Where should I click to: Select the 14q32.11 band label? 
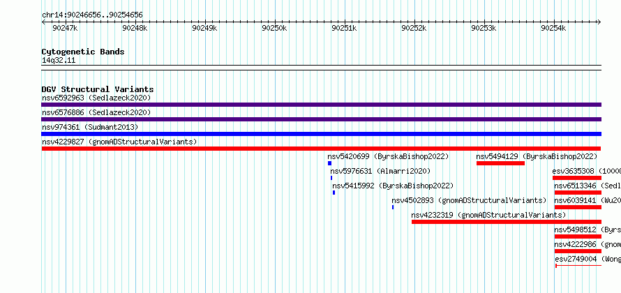point(59,61)
